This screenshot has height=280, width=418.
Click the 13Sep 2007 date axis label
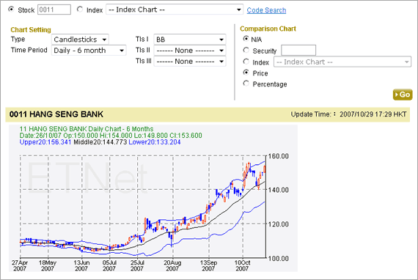pyautogui.click(x=208, y=265)
